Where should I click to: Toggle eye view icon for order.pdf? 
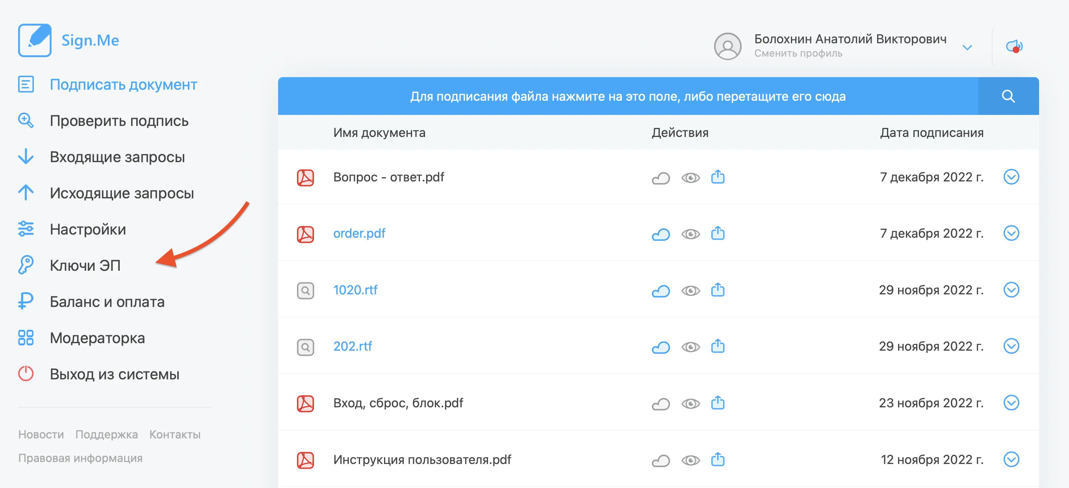pyautogui.click(x=690, y=234)
